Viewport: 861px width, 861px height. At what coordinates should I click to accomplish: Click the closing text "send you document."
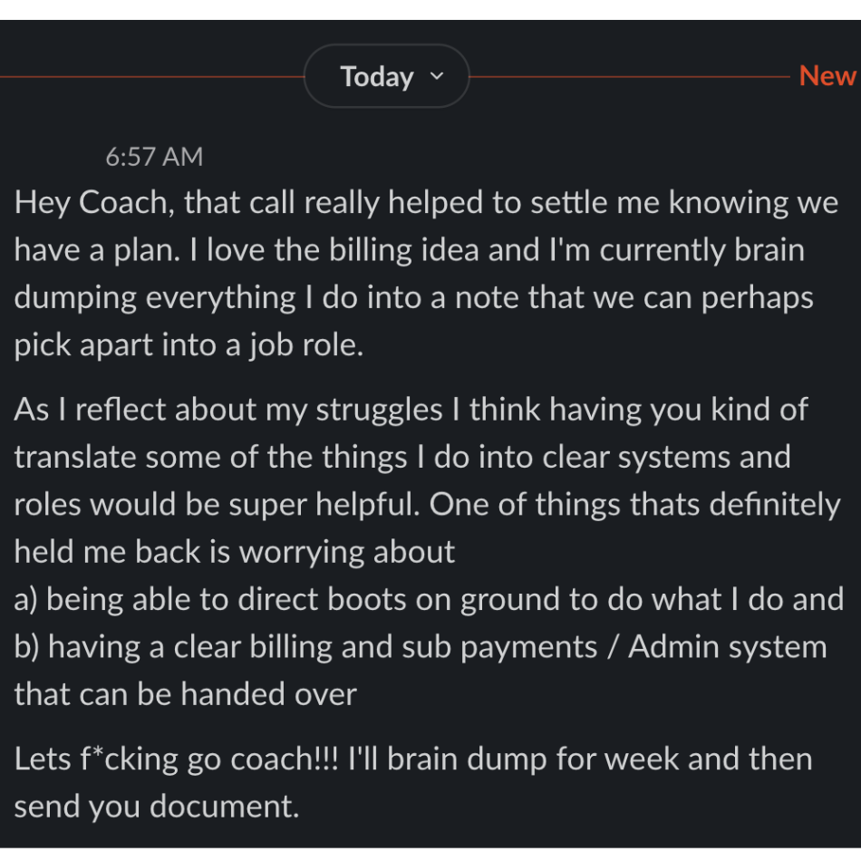click(157, 807)
